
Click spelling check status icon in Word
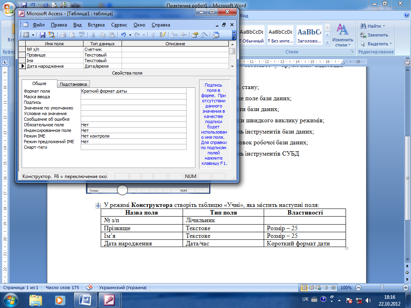tap(89, 288)
